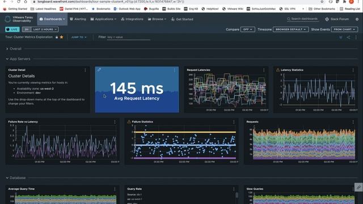This screenshot has width=363, height=204.
Task: Open the Slack Forum link
Action: point(337,19)
